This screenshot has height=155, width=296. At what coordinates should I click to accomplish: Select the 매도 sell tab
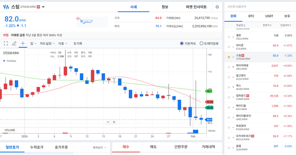coord(153,147)
